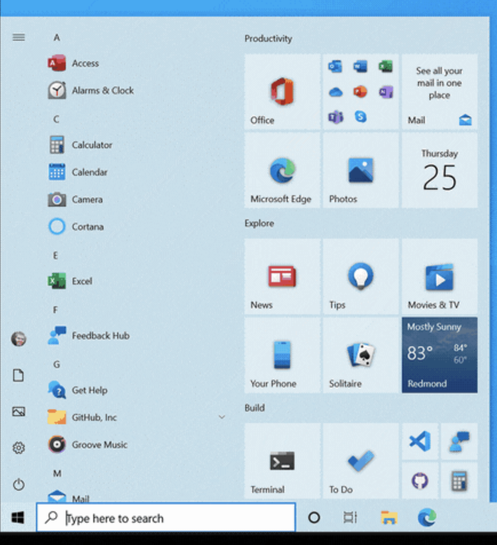Screen dimensions: 497x545
Task: Open the GitHub small tile
Action: (x=420, y=481)
